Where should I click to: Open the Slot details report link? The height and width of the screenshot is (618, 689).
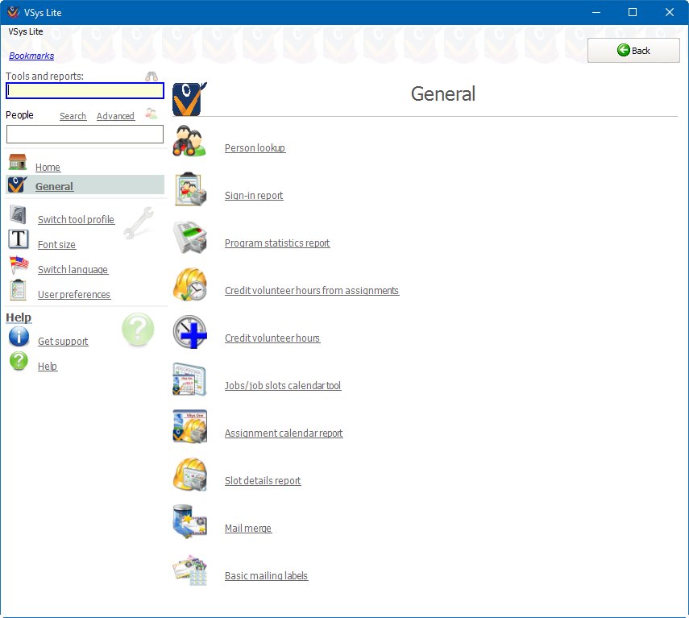263,481
